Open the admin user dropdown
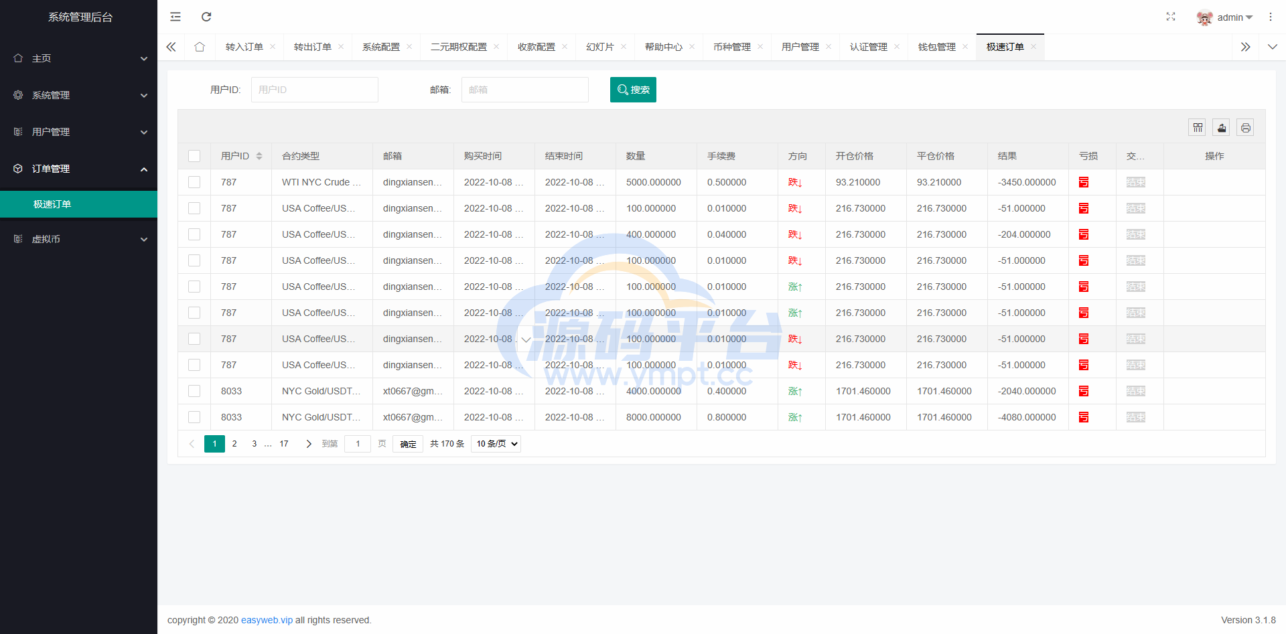The image size is (1286, 634). 1234,17
